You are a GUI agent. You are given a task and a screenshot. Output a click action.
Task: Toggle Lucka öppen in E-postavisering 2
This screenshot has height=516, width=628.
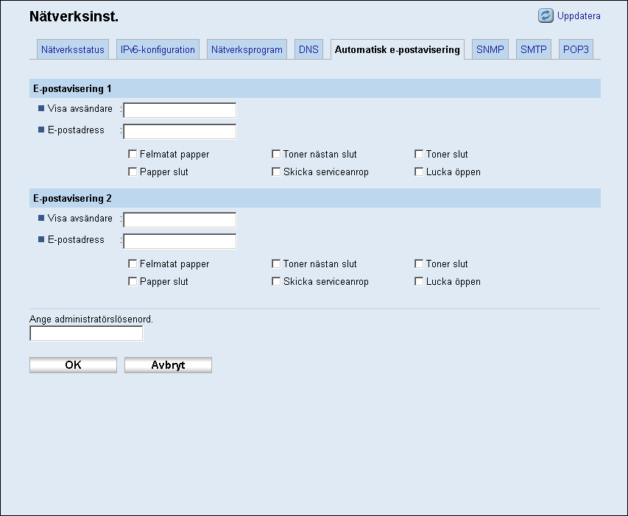(419, 281)
